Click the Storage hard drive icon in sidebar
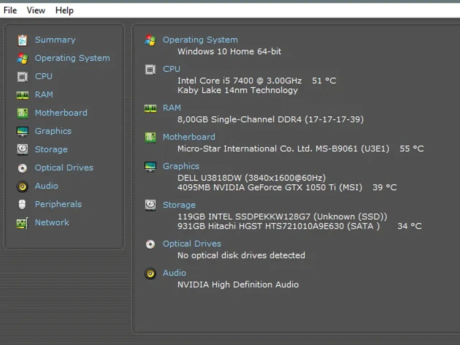This screenshot has height=345, width=460. (x=22, y=149)
